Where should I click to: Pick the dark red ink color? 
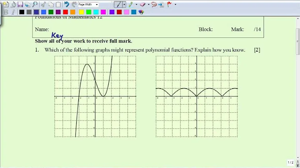(119, 12)
